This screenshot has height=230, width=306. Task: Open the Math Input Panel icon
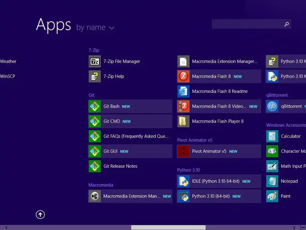(272, 166)
